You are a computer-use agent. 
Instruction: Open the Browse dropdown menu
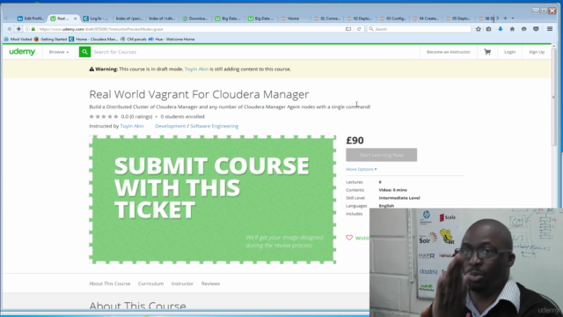click(59, 52)
